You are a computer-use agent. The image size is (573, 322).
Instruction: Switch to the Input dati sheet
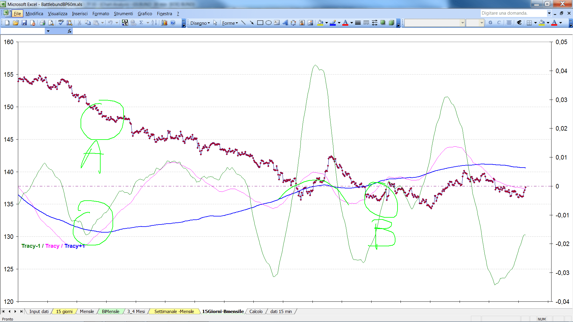pyautogui.click(x=39, y=311)
